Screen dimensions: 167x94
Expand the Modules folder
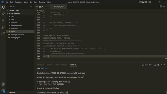pos(20,22)
